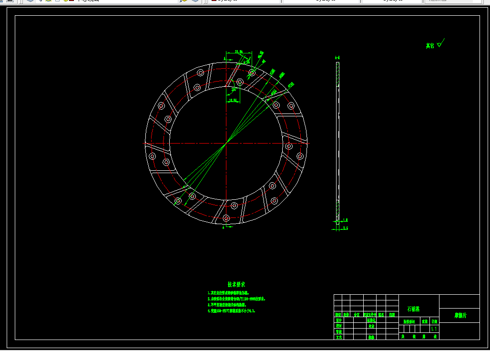This screenshot has height=351, width=490.
Task: Select the fourth technical requirement note line
Action: tap(231, 310)
